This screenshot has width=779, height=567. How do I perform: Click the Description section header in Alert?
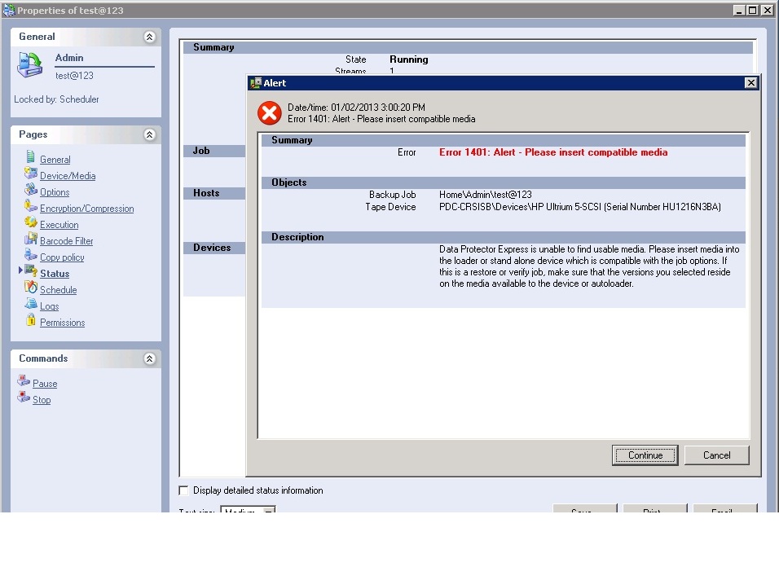click(x=504, y=237)
